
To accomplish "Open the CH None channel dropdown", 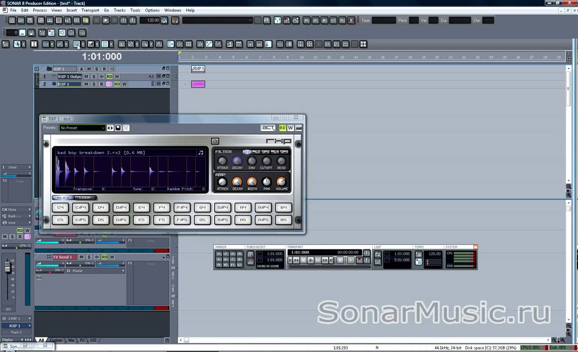I will tap(17, 209).
